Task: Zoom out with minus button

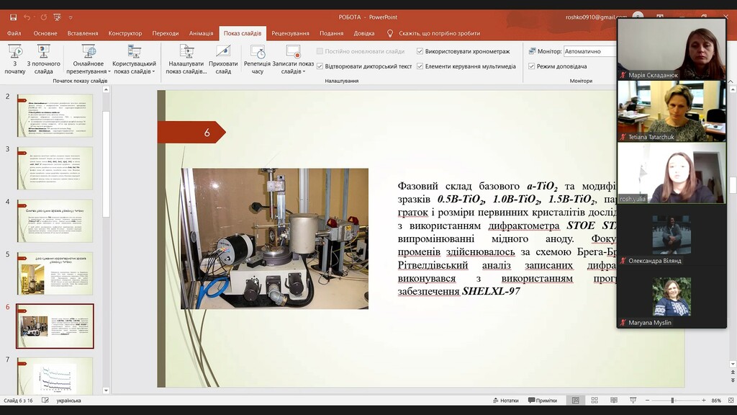Action: click(647, 401)
